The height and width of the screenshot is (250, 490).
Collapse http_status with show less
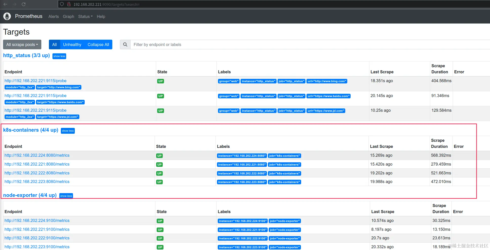(59, 56)
